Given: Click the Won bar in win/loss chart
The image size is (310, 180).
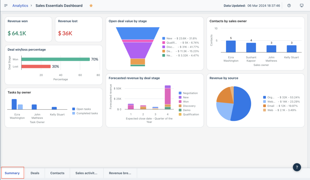Looking at the screenshot, I should tap(55, 59).
